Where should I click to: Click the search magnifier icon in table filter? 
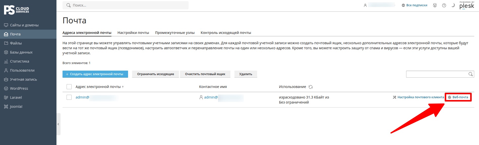pyautogui.click(x=470, y=74)
